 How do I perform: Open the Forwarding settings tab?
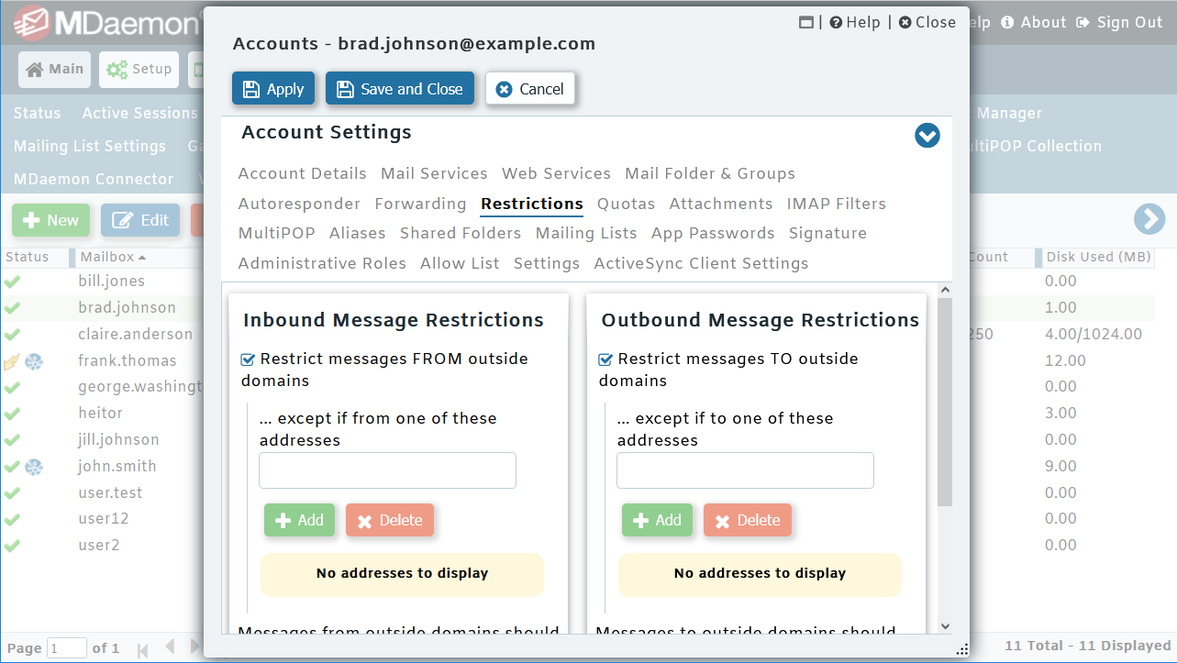[420, 204]
